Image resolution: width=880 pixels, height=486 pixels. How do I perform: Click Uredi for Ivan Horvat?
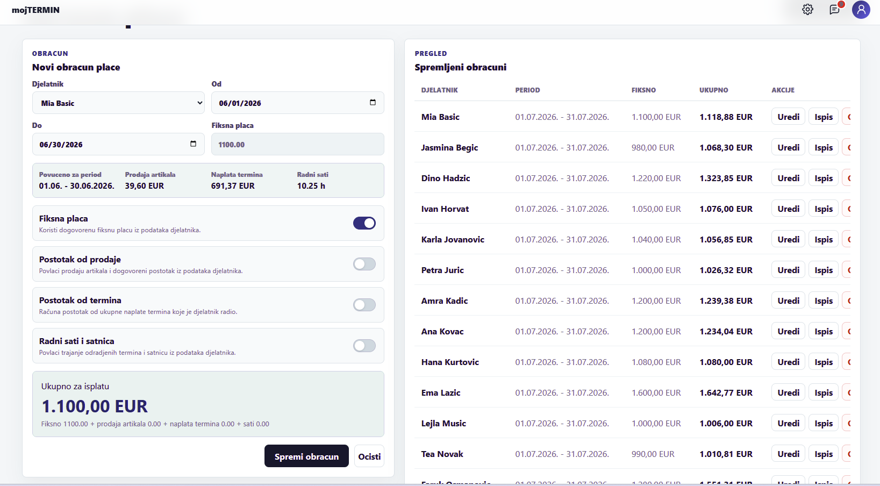click(788, 209)
